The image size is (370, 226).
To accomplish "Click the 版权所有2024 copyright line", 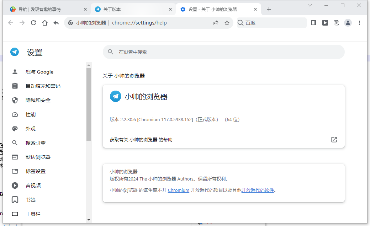I will coord(169,179).
